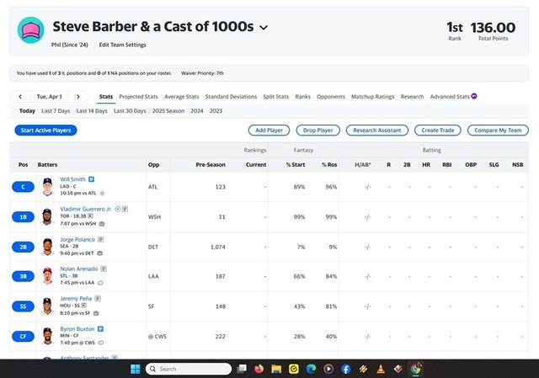Open Edit Team Settings link
This screenshot has height=378, width=539.
coord(122,45)
